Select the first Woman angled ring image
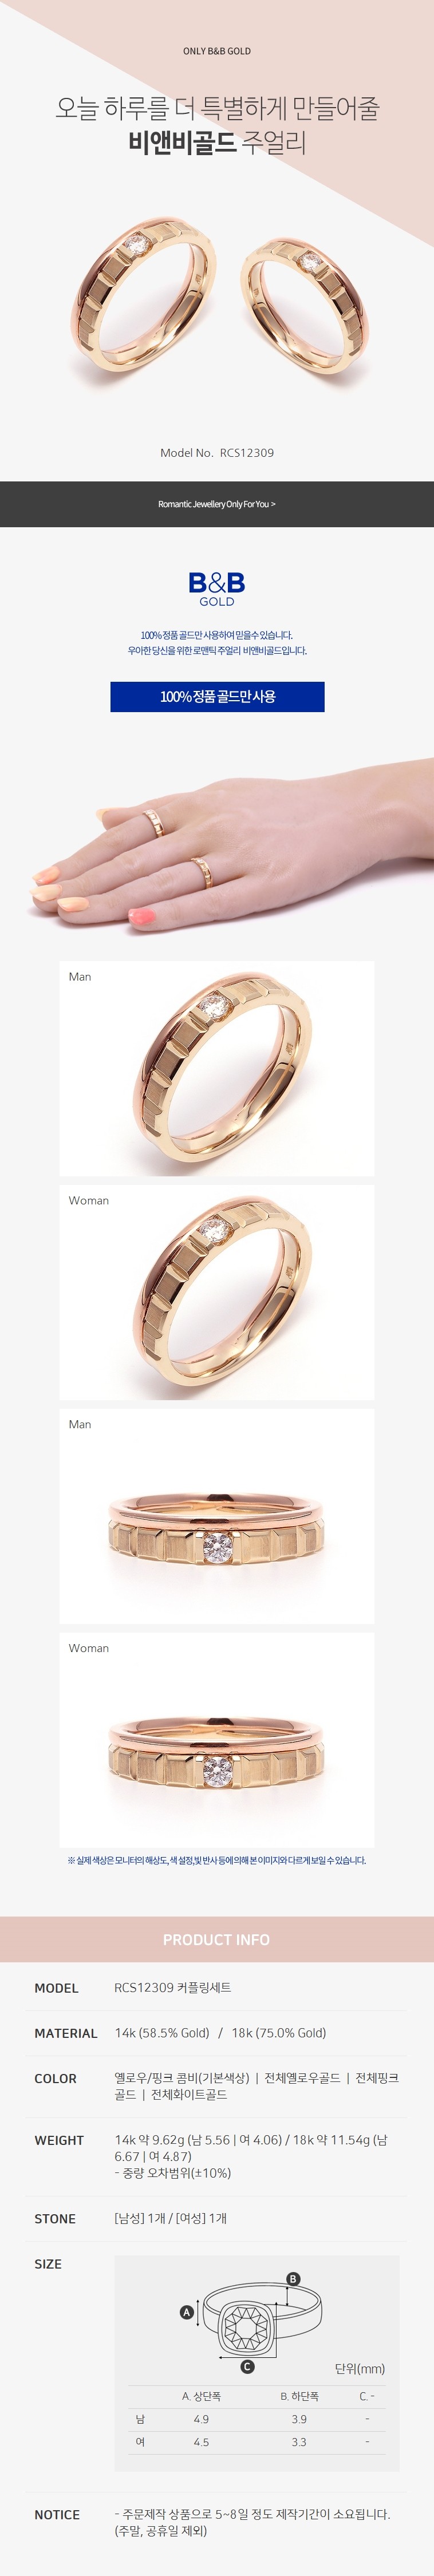The image size is (434, 2576). (x=217, y=1292)
